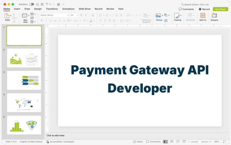Viewport: 231px width, 145px height.
Task: Click the Record button at top right
Action: [204, 9]
